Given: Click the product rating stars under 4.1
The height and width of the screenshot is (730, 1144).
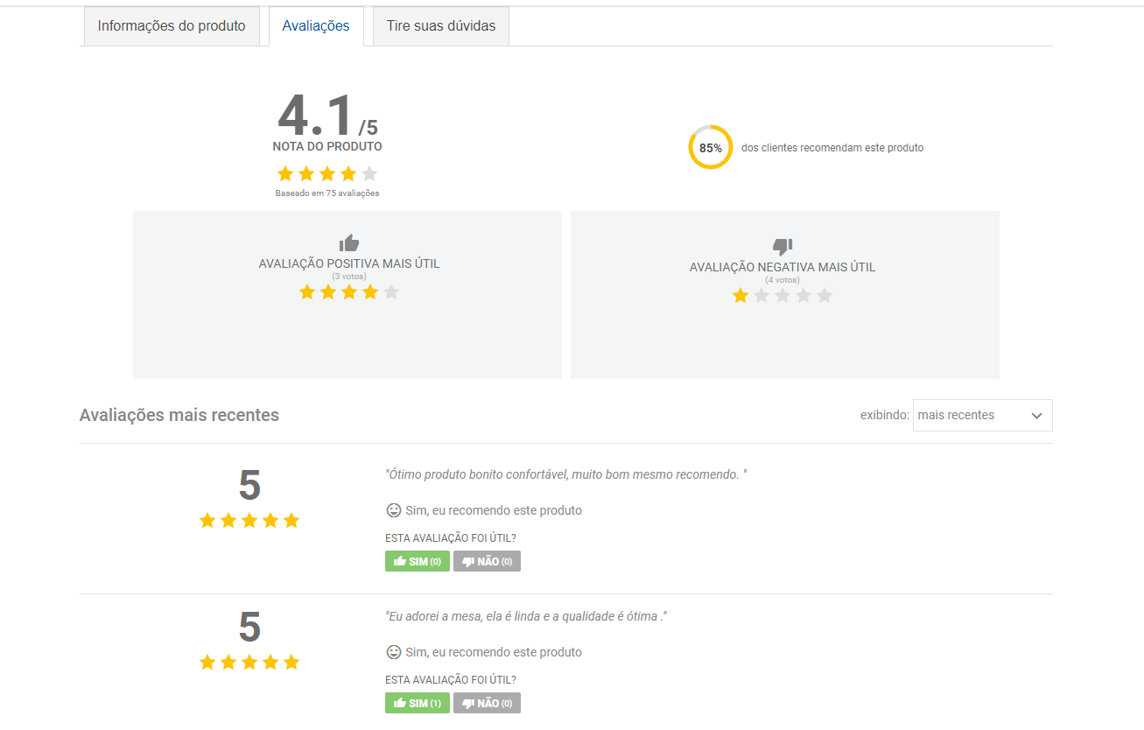Looking at the screenshot, I should click(x=326, y=174).
